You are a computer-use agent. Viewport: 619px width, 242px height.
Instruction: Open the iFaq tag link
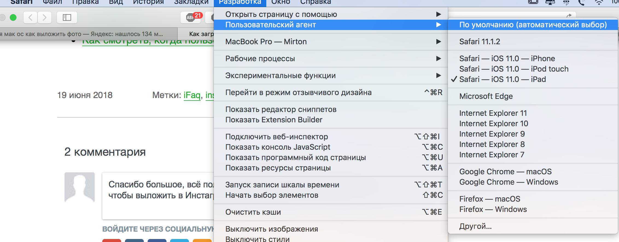(x=192, y=95)
